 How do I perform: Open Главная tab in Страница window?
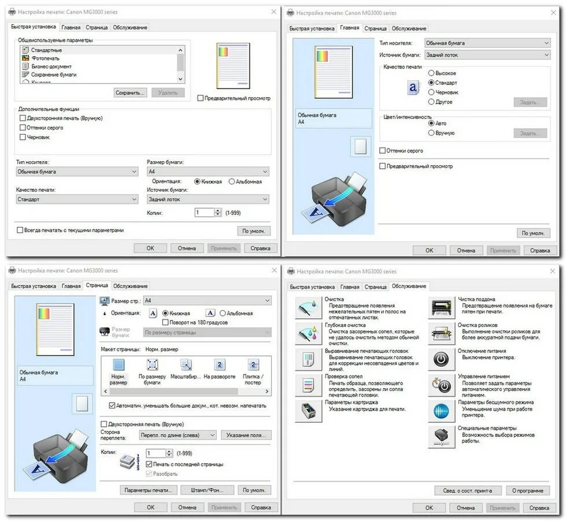tap(71, 286)
